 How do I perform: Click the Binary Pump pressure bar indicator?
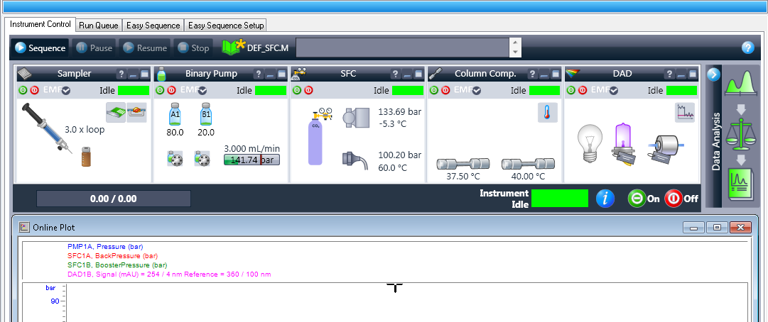252,160
